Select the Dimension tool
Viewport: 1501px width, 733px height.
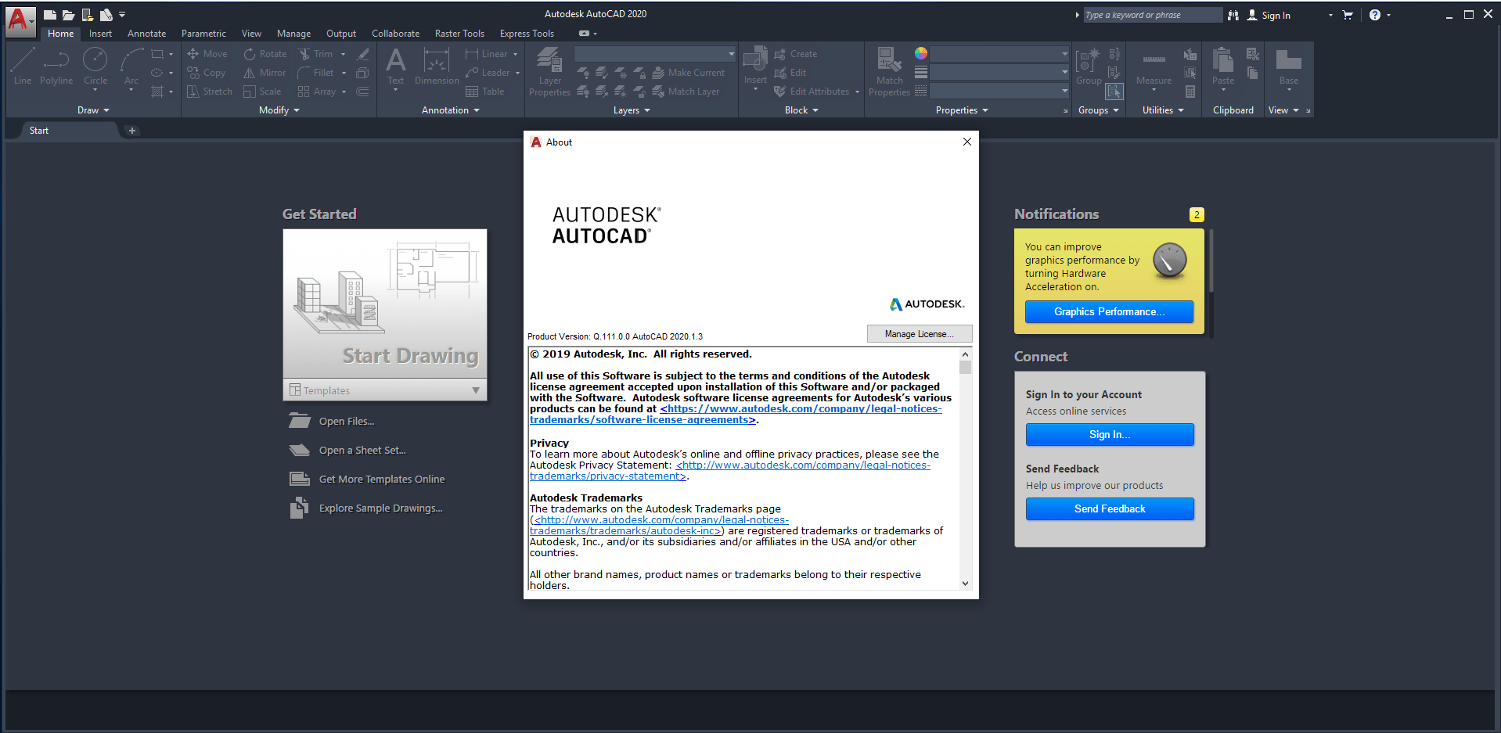click(x=437, y=66)
